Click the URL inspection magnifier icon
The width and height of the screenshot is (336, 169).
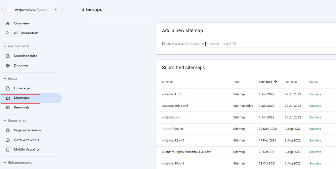point(8,33)
